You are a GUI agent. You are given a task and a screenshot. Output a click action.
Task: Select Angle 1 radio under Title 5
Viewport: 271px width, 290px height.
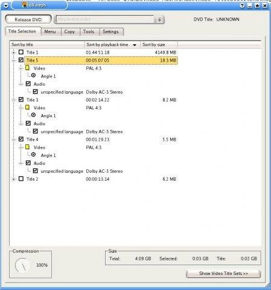coord(33,76)
